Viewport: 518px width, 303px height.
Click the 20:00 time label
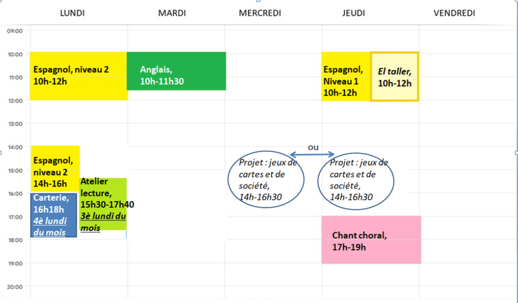pos(15,287)
